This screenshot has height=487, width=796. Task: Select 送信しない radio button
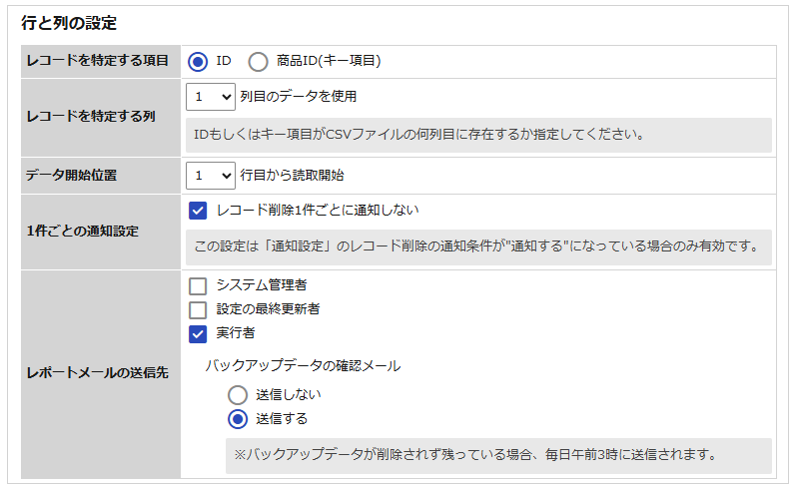(238, 395)
